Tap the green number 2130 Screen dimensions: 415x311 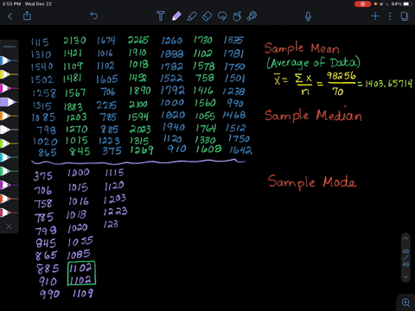[74, 41]
